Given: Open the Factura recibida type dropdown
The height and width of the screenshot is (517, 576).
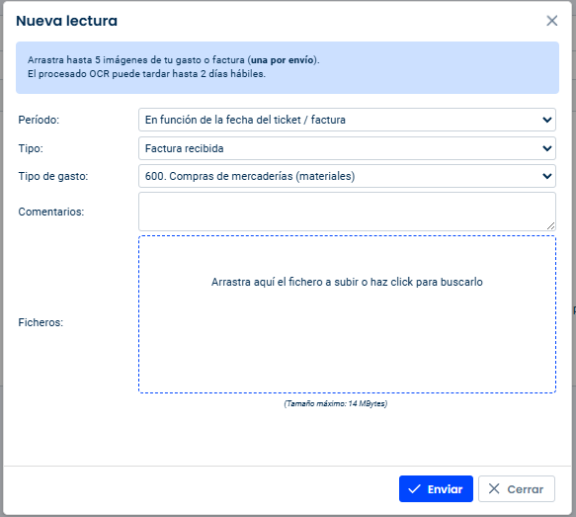Looking at the screenshot, I should point(347,148).
